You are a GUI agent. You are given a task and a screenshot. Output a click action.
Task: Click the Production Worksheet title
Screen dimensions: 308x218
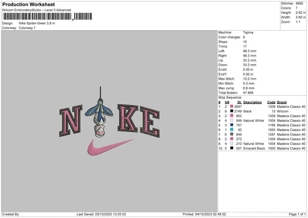[x=28, y=4]
